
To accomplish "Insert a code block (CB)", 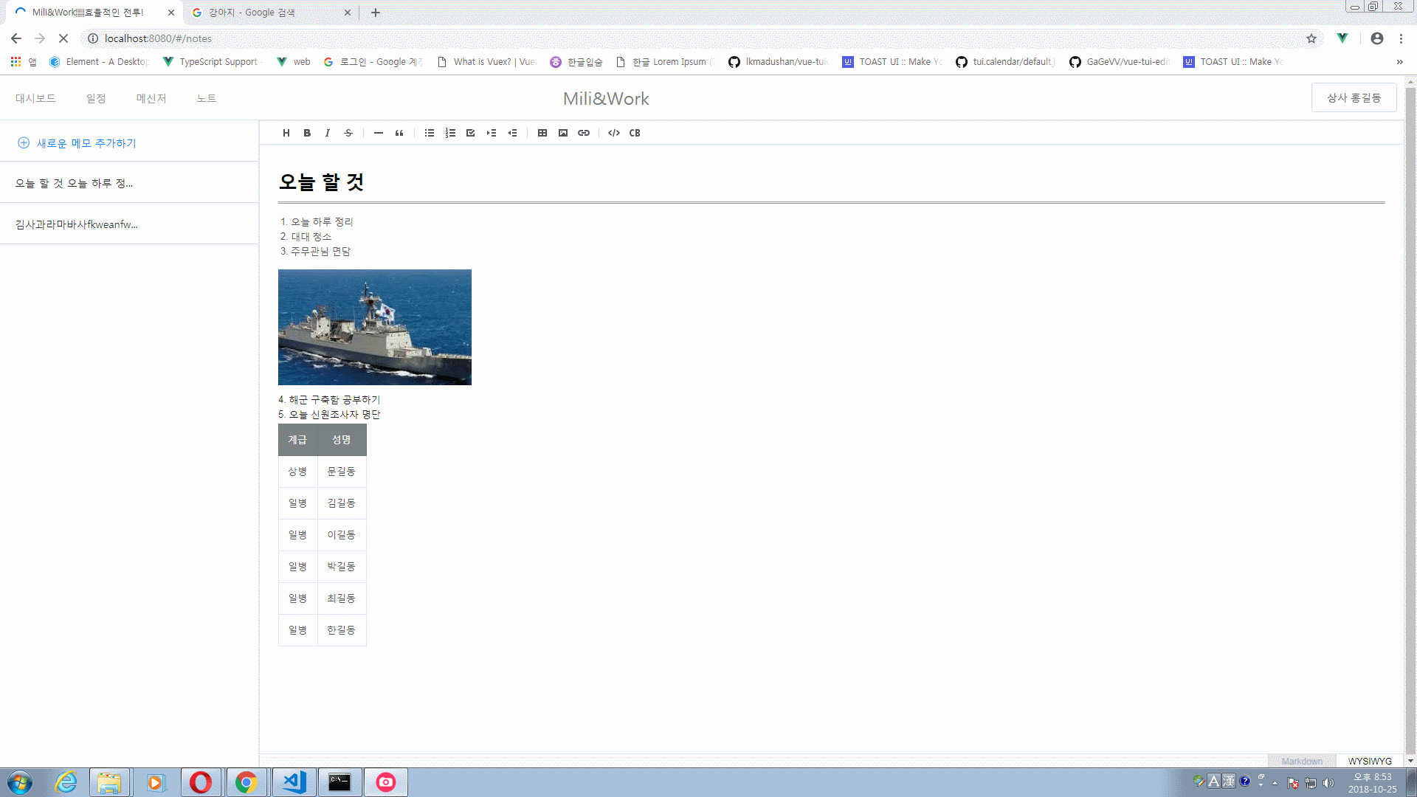I will [x=635, y=133].
